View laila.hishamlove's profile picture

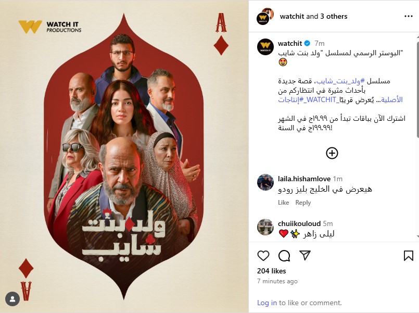click(265, 182)
